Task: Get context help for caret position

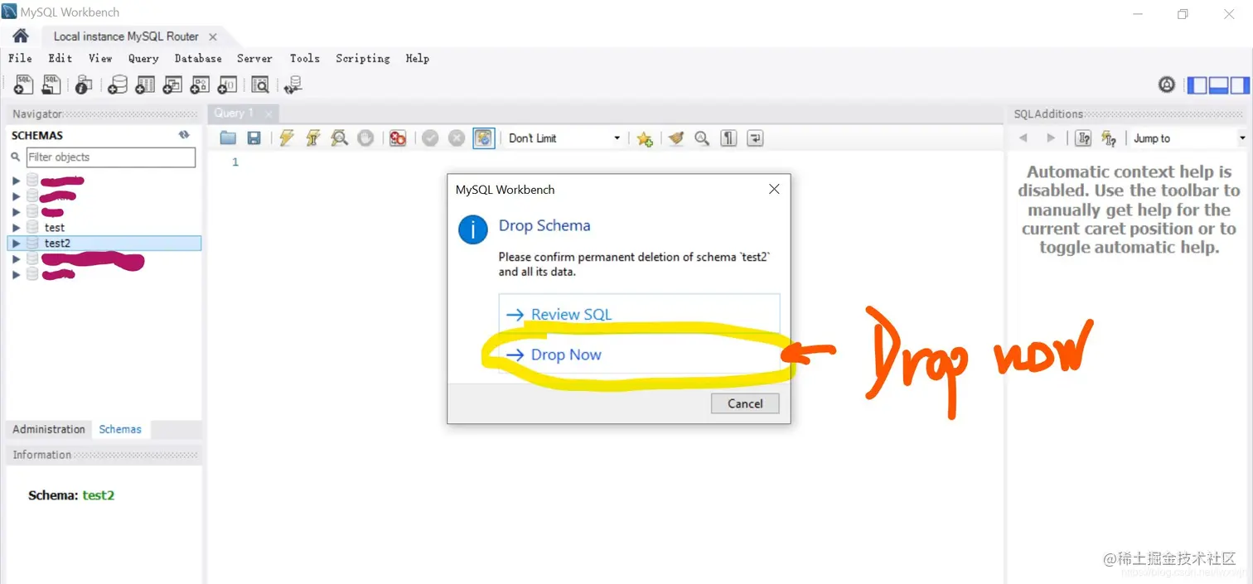Action: (x=1083, y=138)
